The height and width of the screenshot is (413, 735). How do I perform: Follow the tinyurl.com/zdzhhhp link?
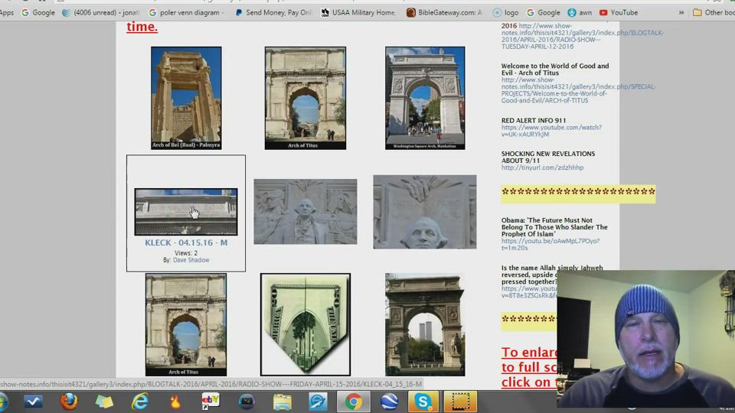[542, 167]
